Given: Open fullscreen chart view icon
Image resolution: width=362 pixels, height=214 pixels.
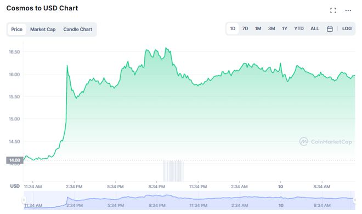Looking at the screenshot, I should tap(333, 10).
